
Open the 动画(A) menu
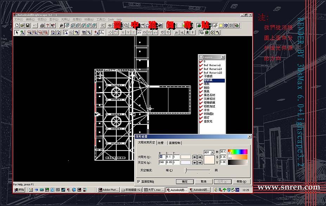tap(89, 19)
